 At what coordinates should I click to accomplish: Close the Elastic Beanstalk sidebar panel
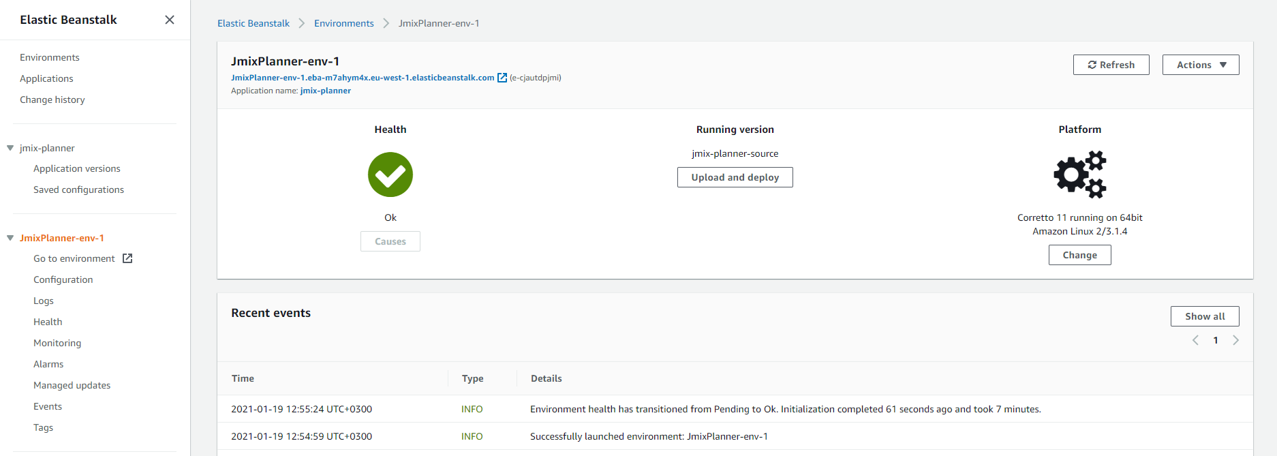170,20
